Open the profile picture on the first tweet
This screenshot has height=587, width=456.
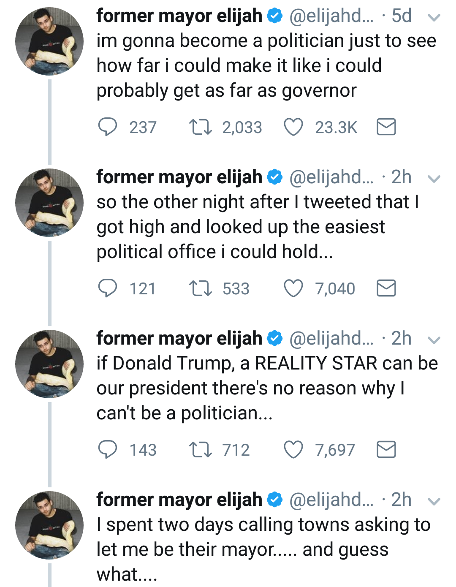[49, 41]
